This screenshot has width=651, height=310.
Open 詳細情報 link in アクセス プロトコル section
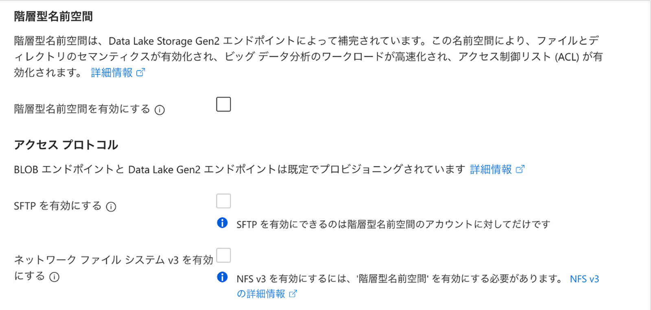[x=491, y=169]
